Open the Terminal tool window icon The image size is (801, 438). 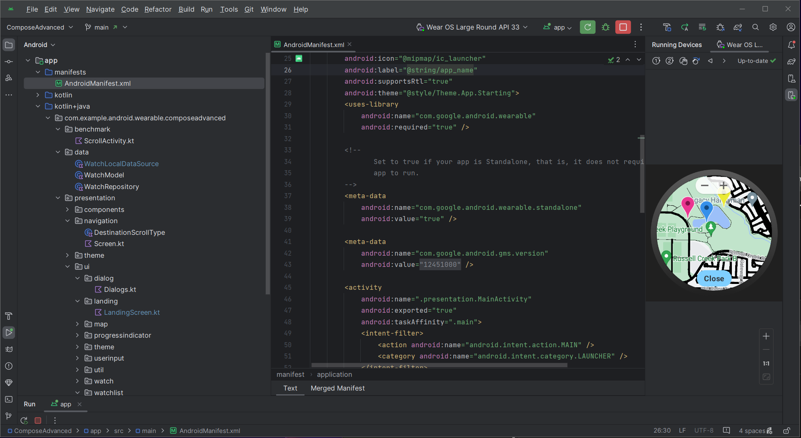pyautogui.click(x=9, y=399)
